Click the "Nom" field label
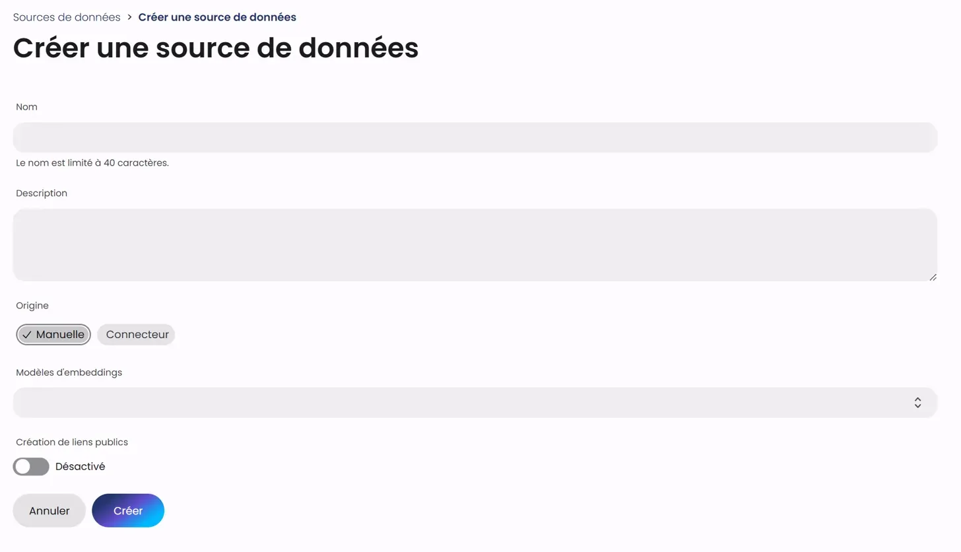Viewport: 961px width, 552px height. coord(27,107)
